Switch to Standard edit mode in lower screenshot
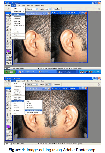This screenshot has height=153, width=105. tap(7, 132)
